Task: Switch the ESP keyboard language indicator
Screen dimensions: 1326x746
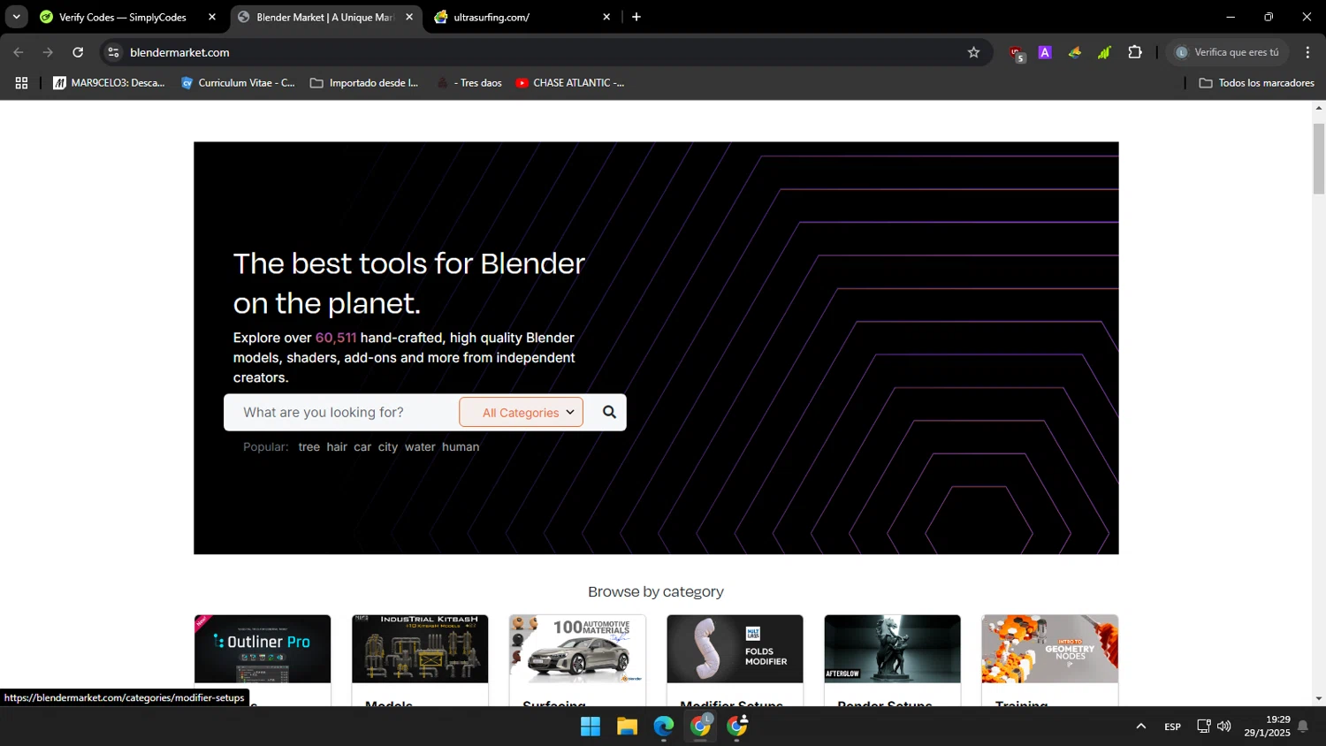Action: point(1172,727)
